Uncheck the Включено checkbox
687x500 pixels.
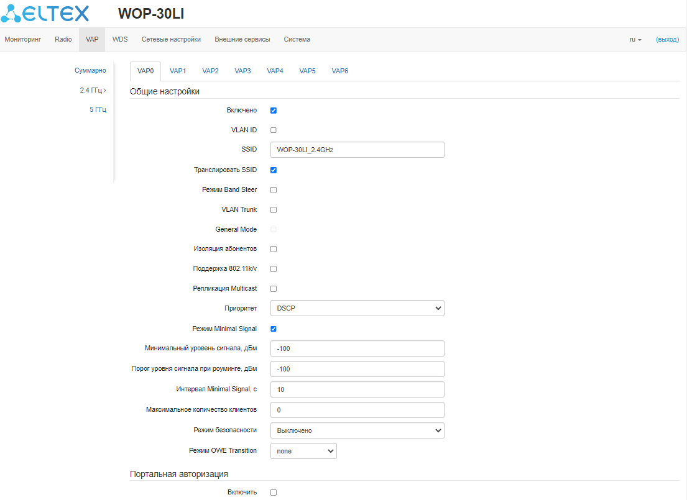tap(274, 111)
